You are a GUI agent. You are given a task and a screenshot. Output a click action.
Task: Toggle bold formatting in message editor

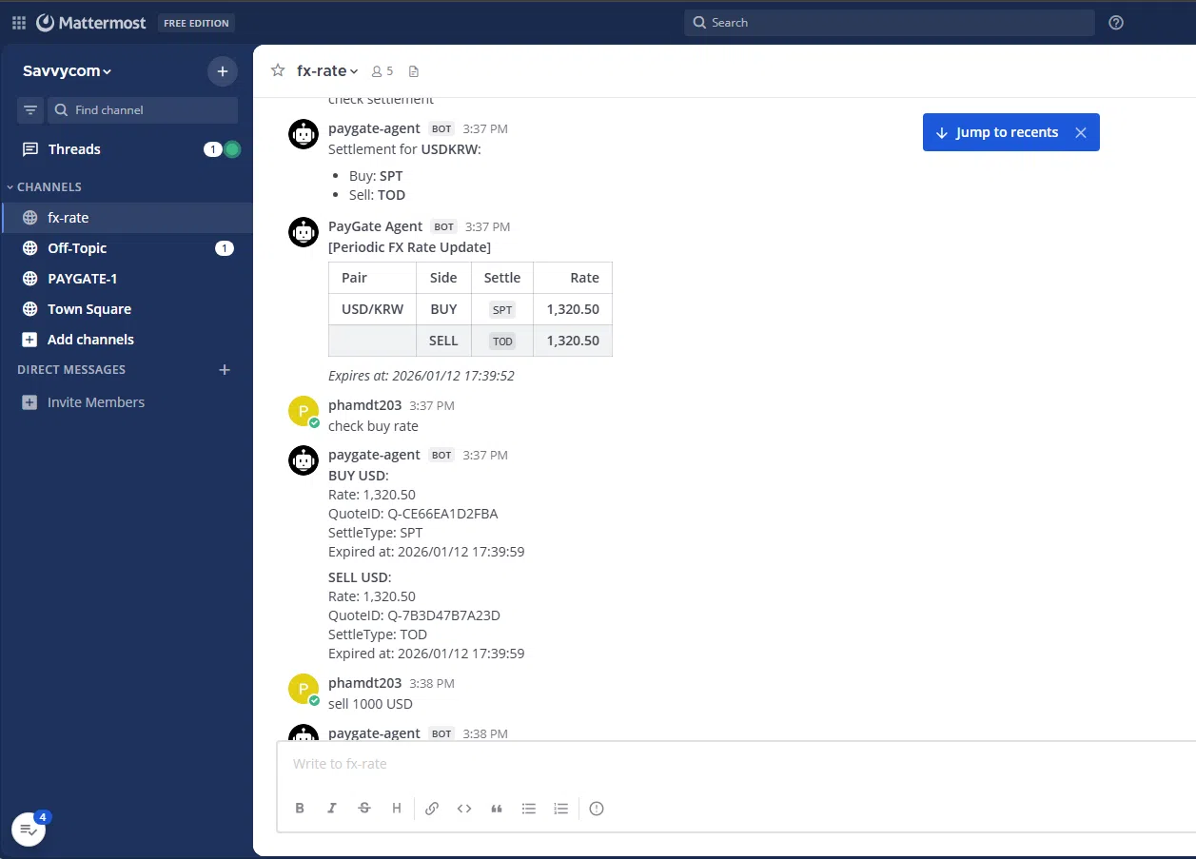pos(300,809)
